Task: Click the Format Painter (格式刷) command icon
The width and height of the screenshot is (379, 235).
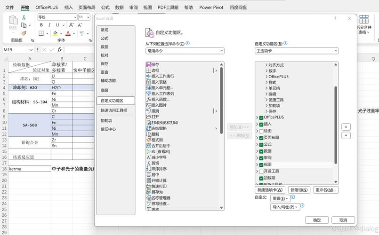Action: click(149, 140)
